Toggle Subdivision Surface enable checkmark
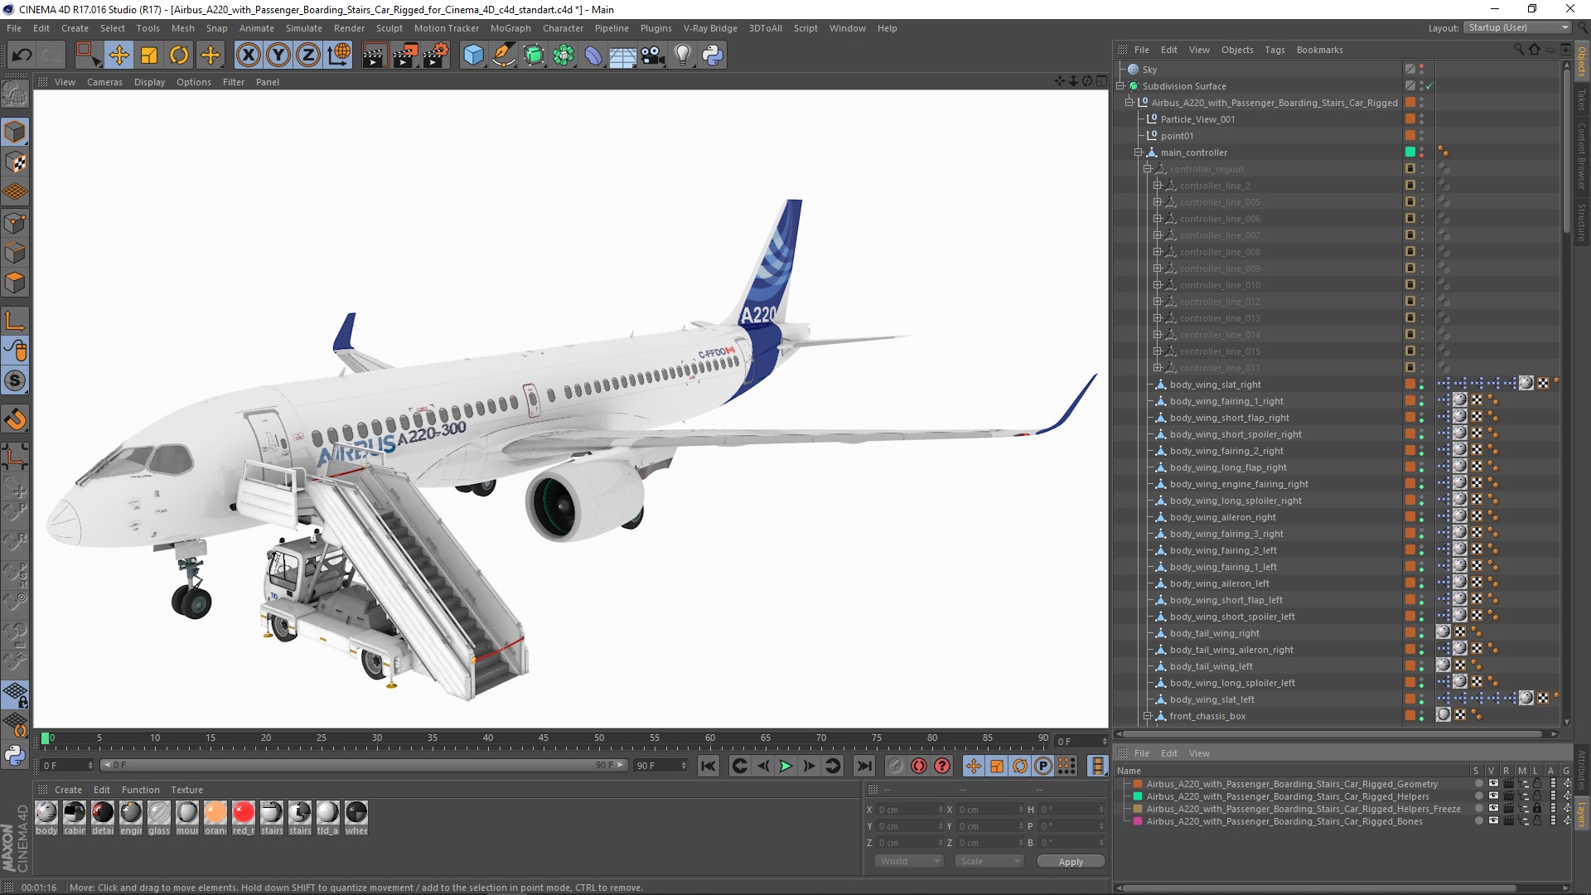 point(1429,86)
